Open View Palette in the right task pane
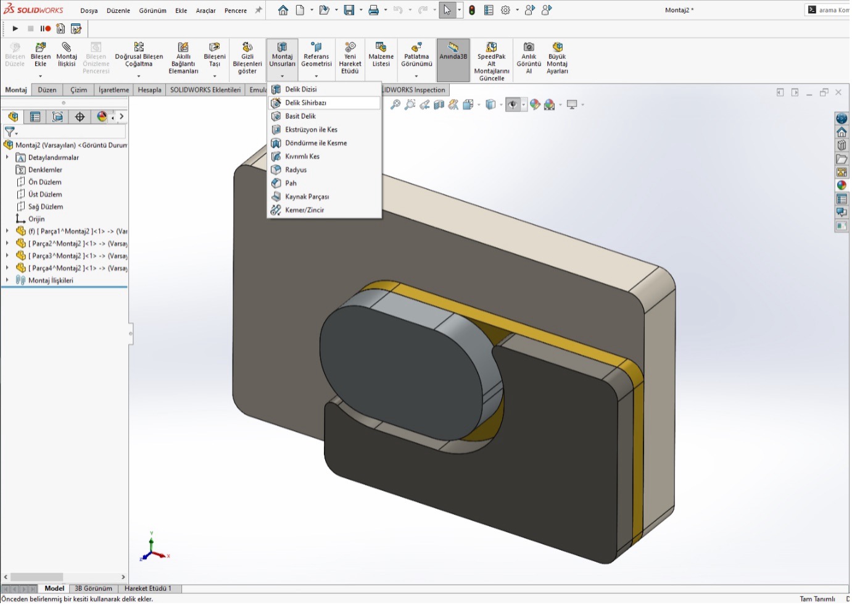This screenshot has width=852, height=605. coord(842,172)
